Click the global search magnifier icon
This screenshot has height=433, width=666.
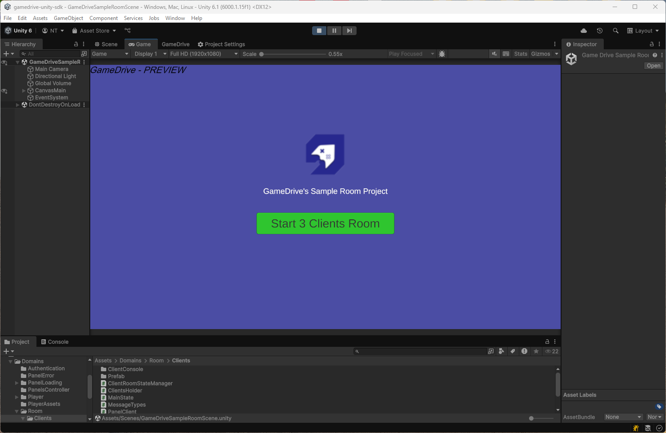coord(616,31)
